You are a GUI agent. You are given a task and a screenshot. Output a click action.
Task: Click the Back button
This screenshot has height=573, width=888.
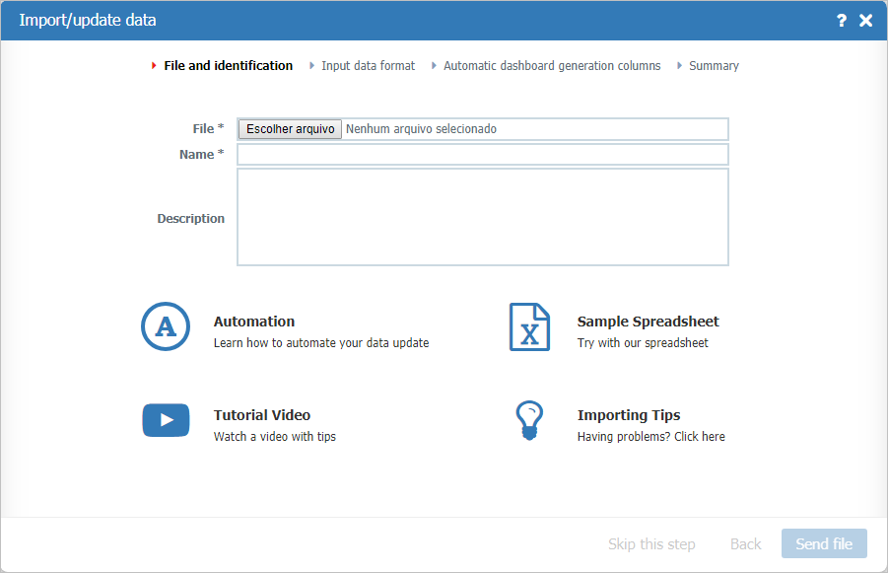point(745,544)
